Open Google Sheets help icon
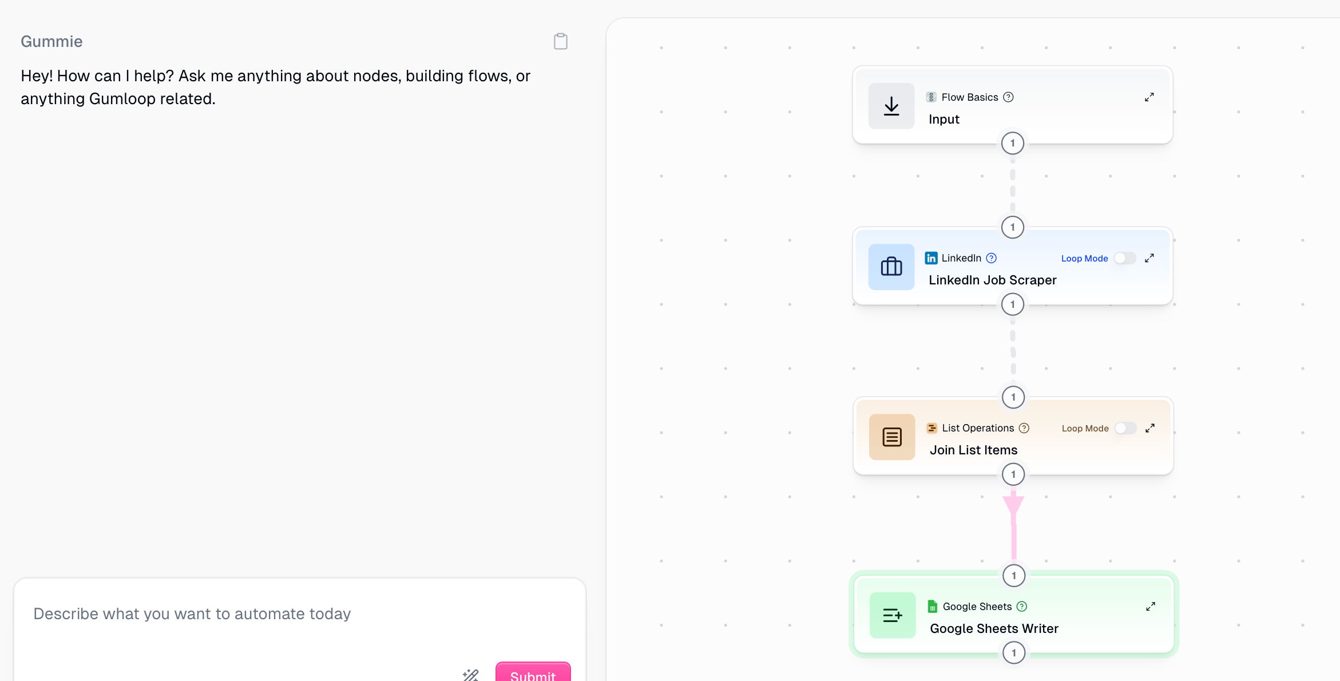 tap(1022, 607)
